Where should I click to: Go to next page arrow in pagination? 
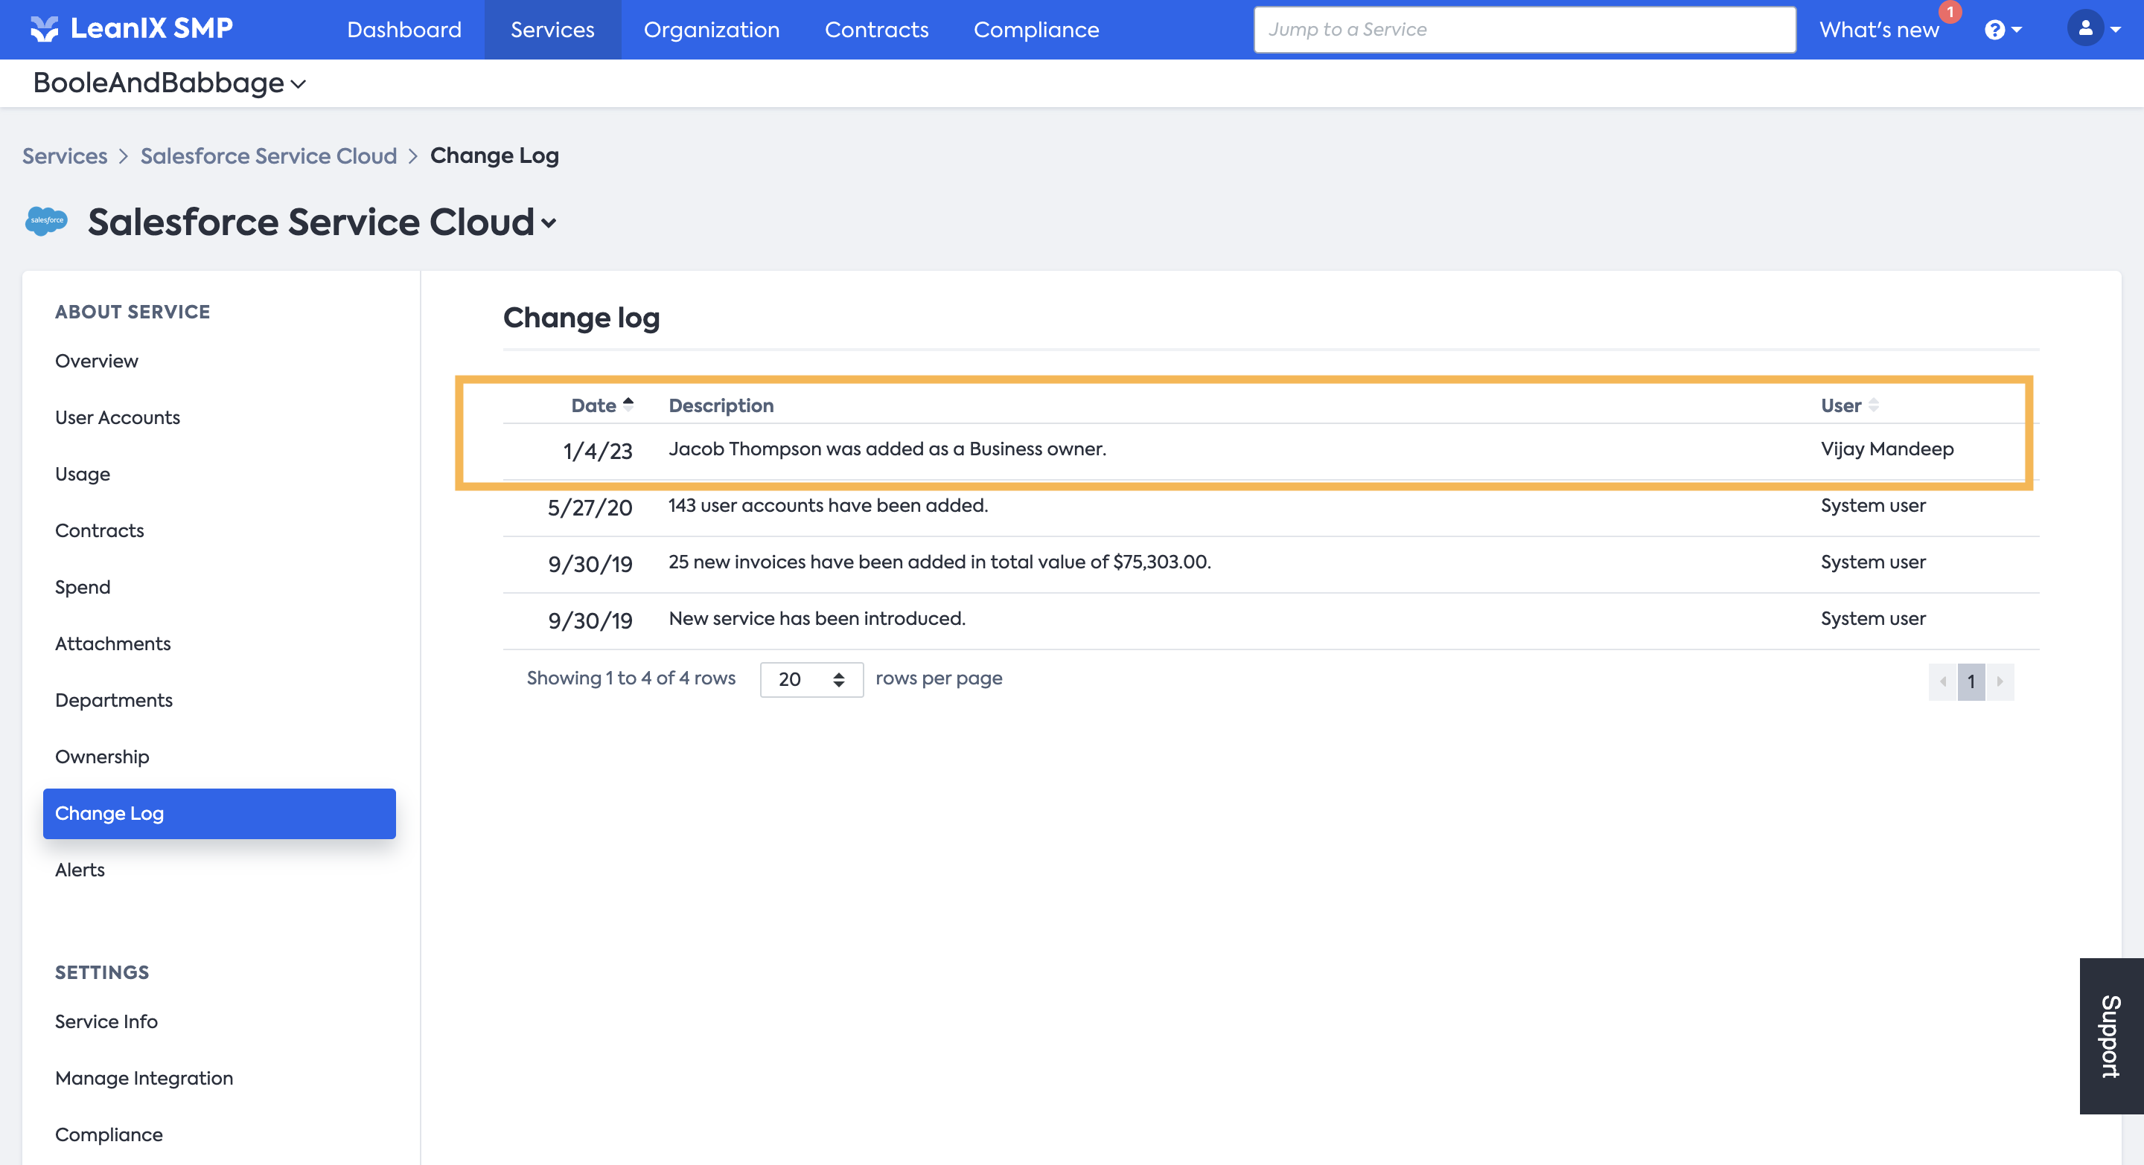(x=1999, y=681)
